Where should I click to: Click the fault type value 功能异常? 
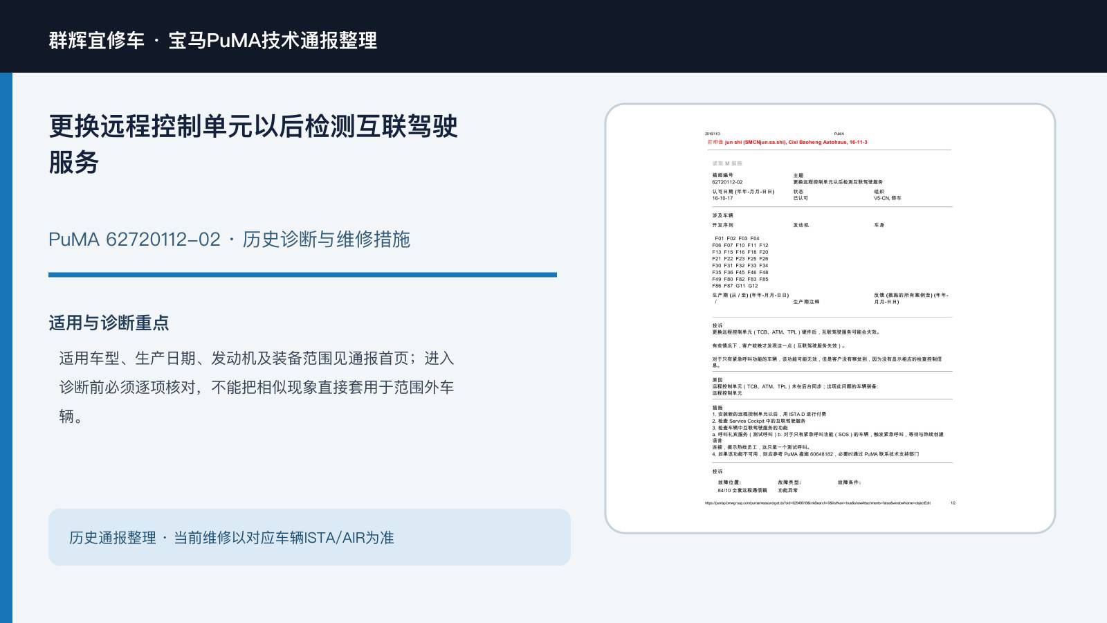pyautogui.click(x=787, y=490)
